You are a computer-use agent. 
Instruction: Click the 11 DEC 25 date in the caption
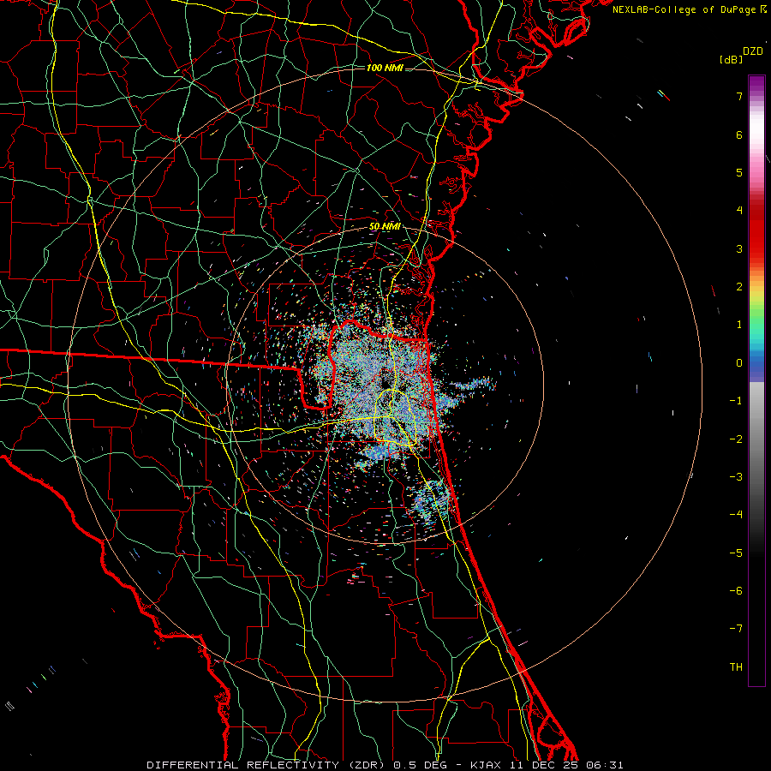point(544,765)
